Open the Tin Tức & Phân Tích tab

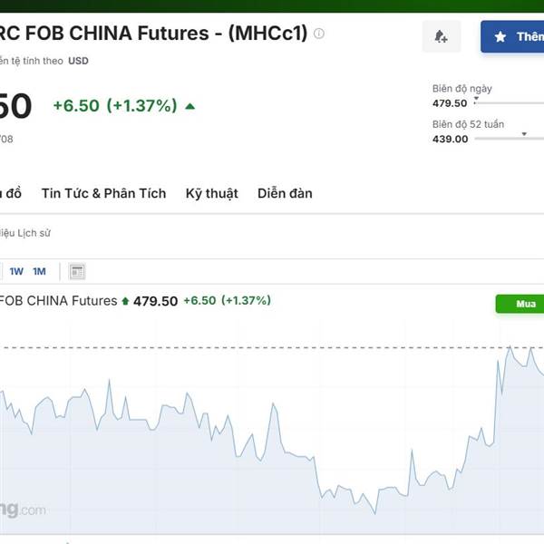[103, 193]
